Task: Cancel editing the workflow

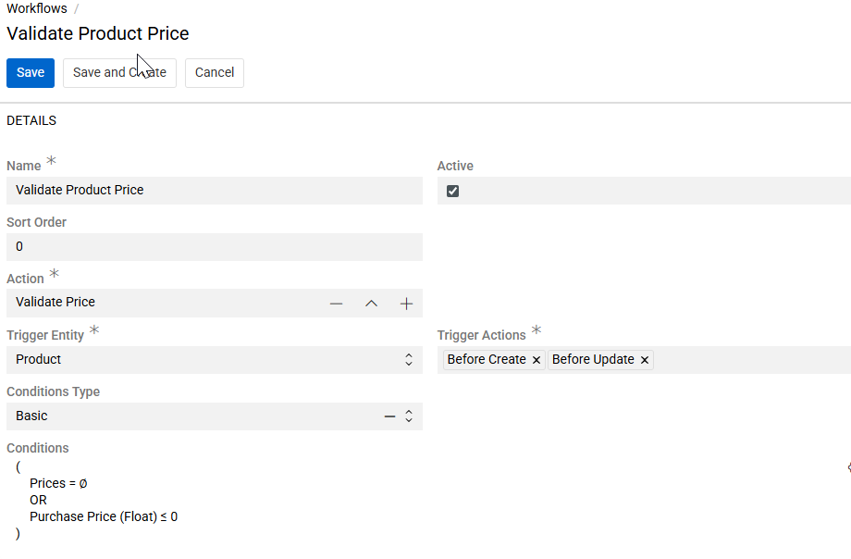Action: click(215, 73)
